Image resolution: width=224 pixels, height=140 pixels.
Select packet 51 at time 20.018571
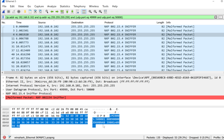(112, 66)
